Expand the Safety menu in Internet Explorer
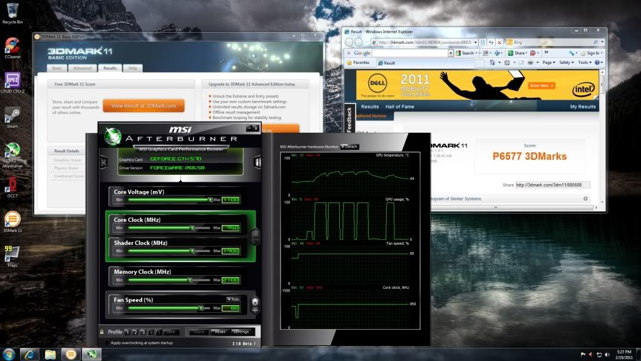This screenshot has width=641, height=361. pos(566,63)
